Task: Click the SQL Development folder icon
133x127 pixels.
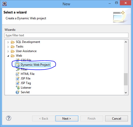Action: click(13, 42)
